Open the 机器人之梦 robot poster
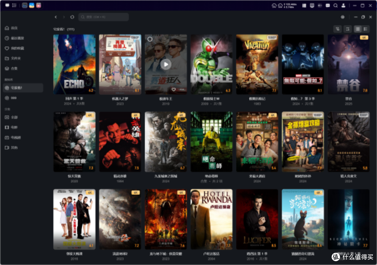This screenshot has width=377, height=265. click(120, 64)
